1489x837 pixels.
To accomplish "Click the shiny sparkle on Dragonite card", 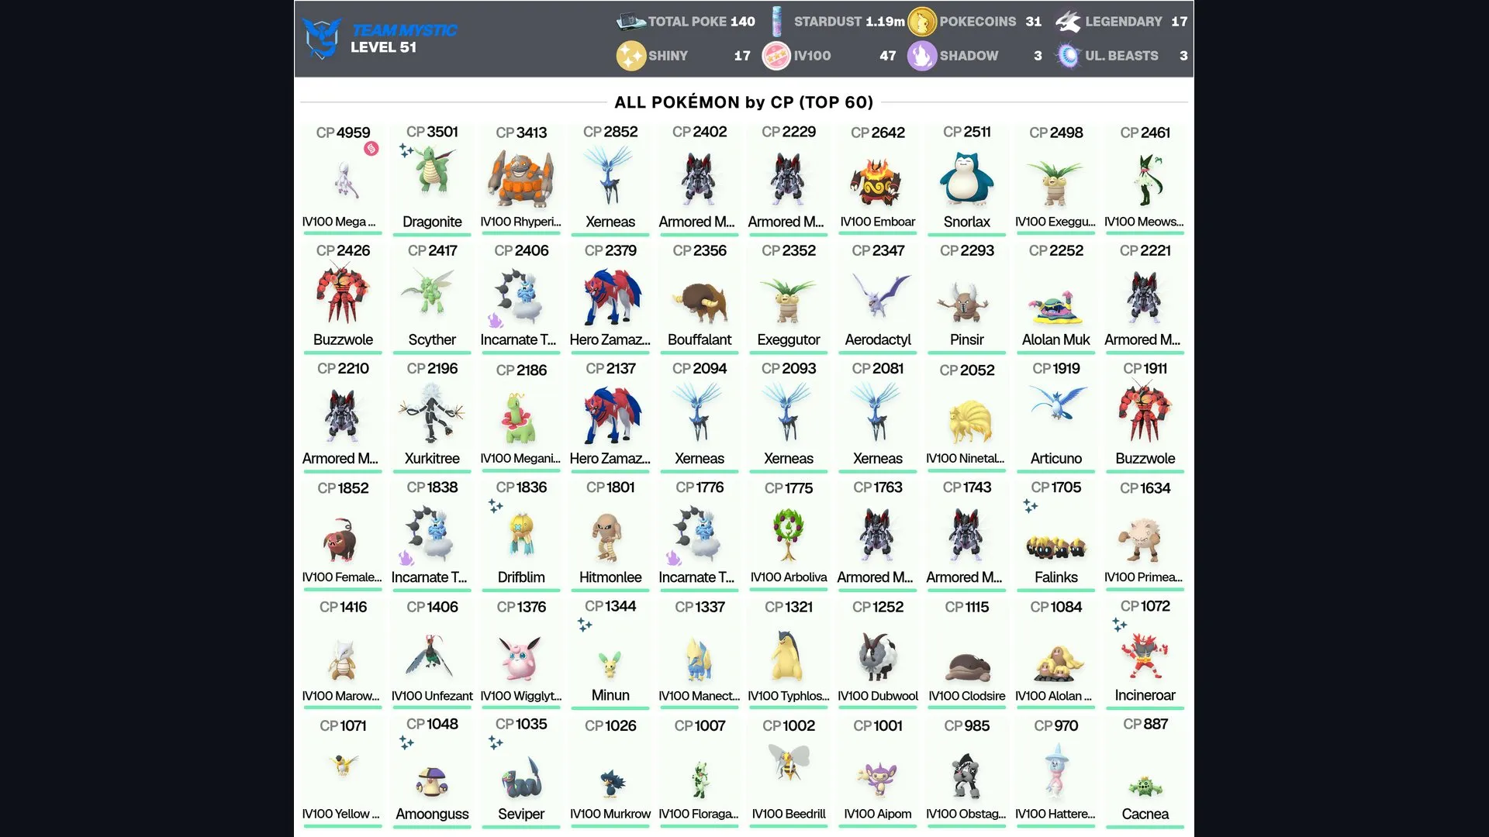I will tap(406, 150).
